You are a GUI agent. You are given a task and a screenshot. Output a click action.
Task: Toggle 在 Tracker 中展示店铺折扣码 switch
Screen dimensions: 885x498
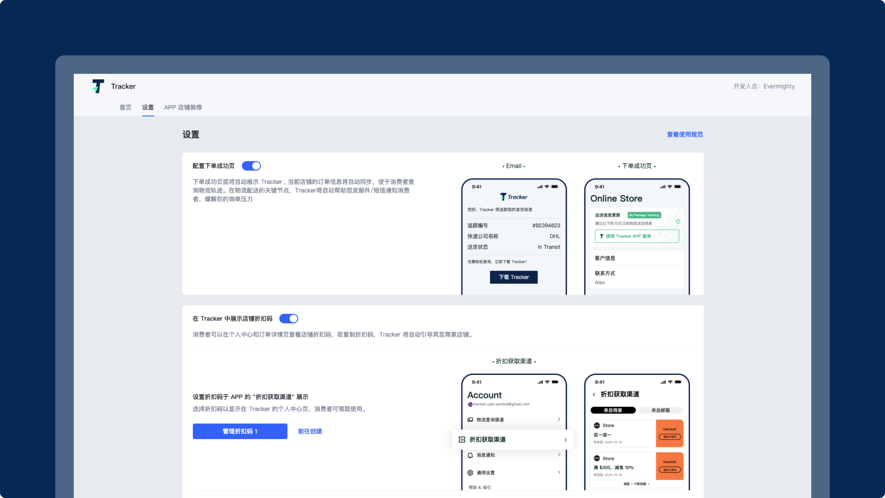[x=289, y=319]
